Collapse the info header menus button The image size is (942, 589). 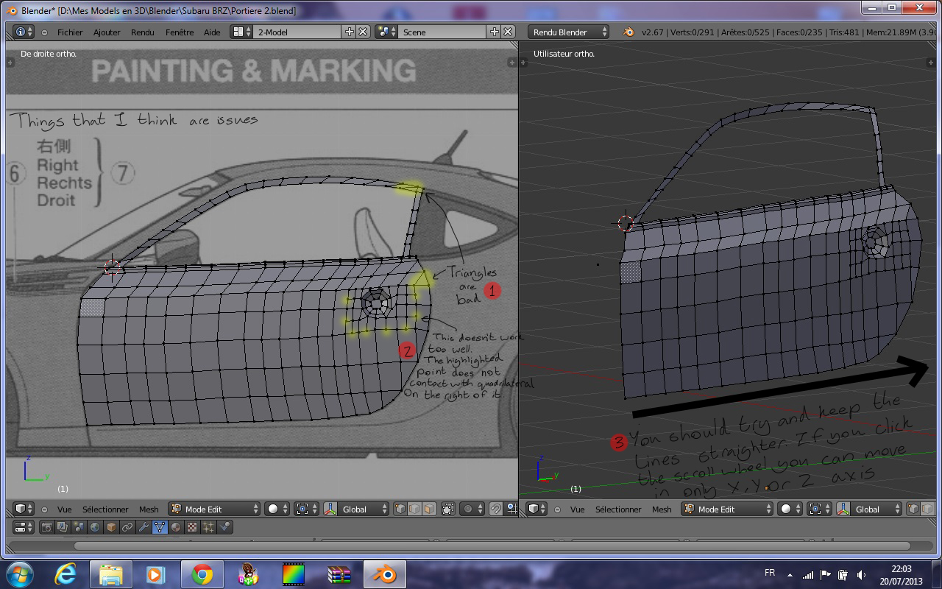tap(45, 32)
